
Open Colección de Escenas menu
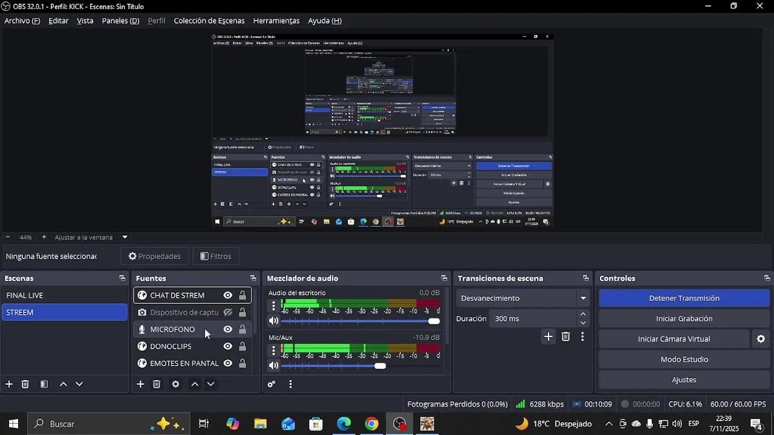(x=209, y=21)
